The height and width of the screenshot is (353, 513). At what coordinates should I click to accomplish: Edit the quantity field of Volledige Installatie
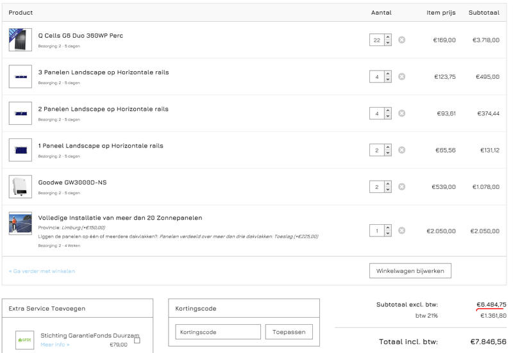pyautogui.click(x=377, y=231)
